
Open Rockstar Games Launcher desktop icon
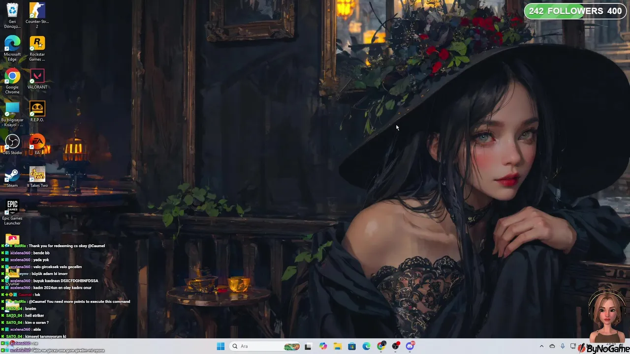(x=37, y=48)
